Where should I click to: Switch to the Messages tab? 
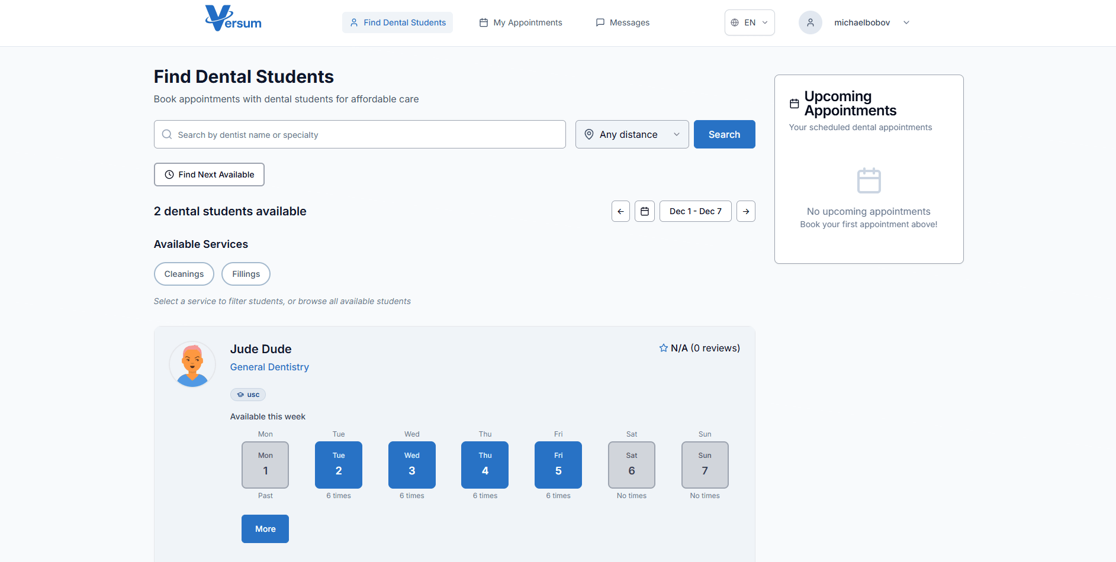tap(622, 22)
